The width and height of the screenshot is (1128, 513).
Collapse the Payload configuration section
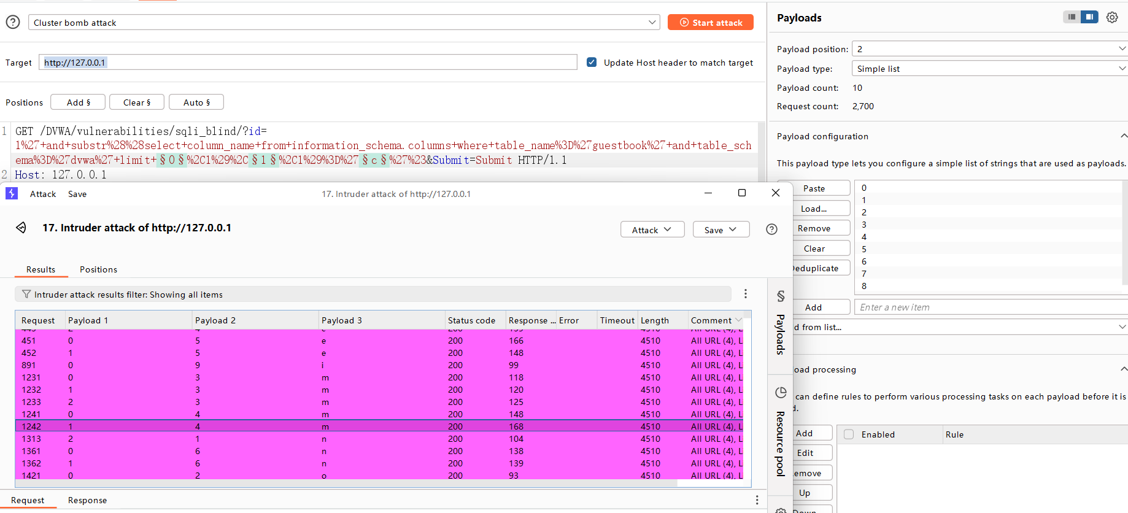[x=1123, y=136]
